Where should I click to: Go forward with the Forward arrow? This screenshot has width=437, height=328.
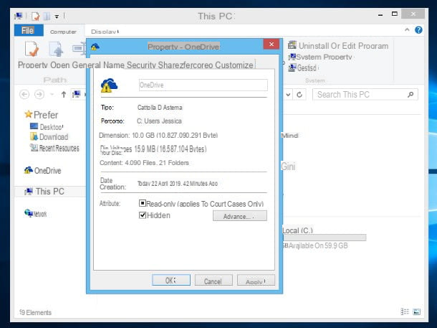39,94
